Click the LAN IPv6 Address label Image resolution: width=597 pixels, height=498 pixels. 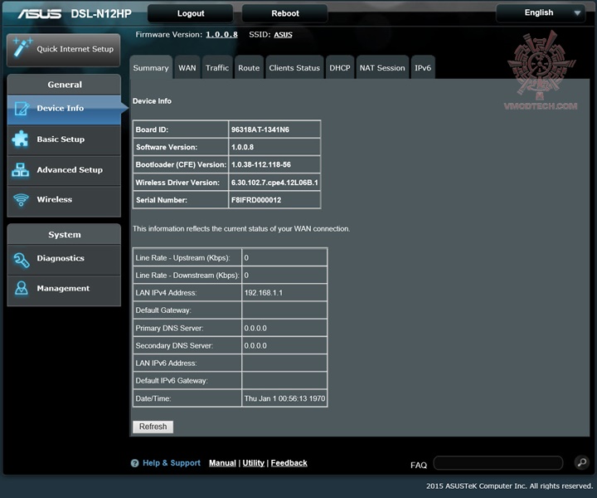[166, 363]
